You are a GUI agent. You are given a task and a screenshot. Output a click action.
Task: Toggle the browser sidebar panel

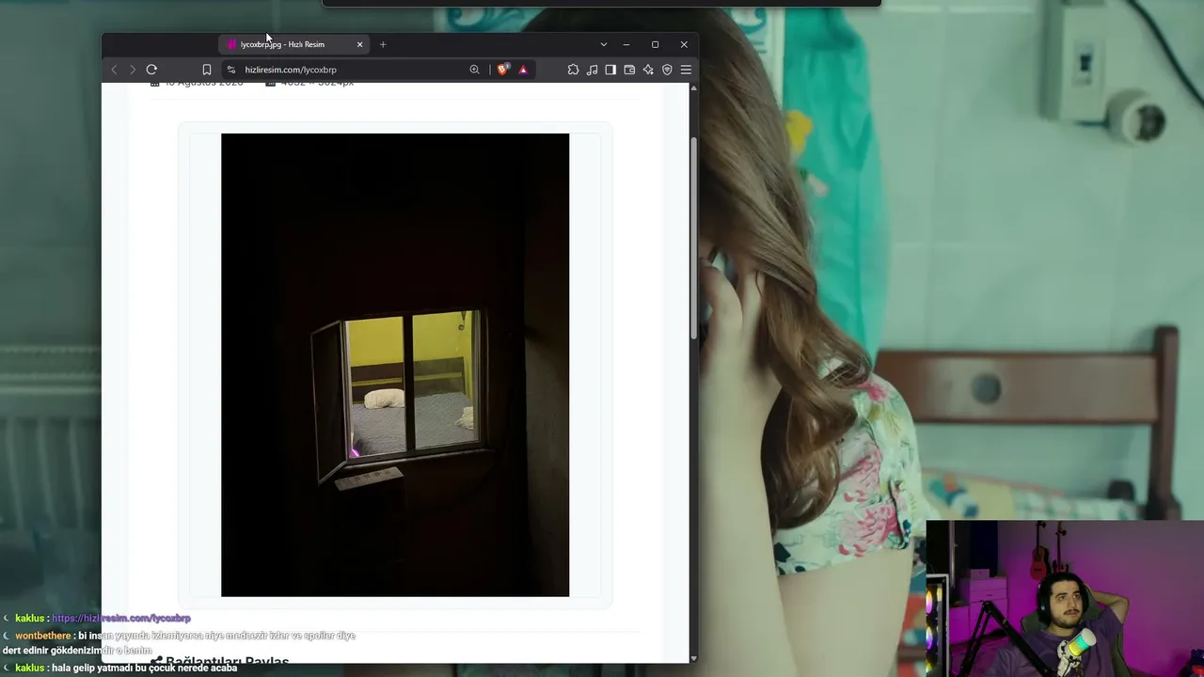click(610, 70)
